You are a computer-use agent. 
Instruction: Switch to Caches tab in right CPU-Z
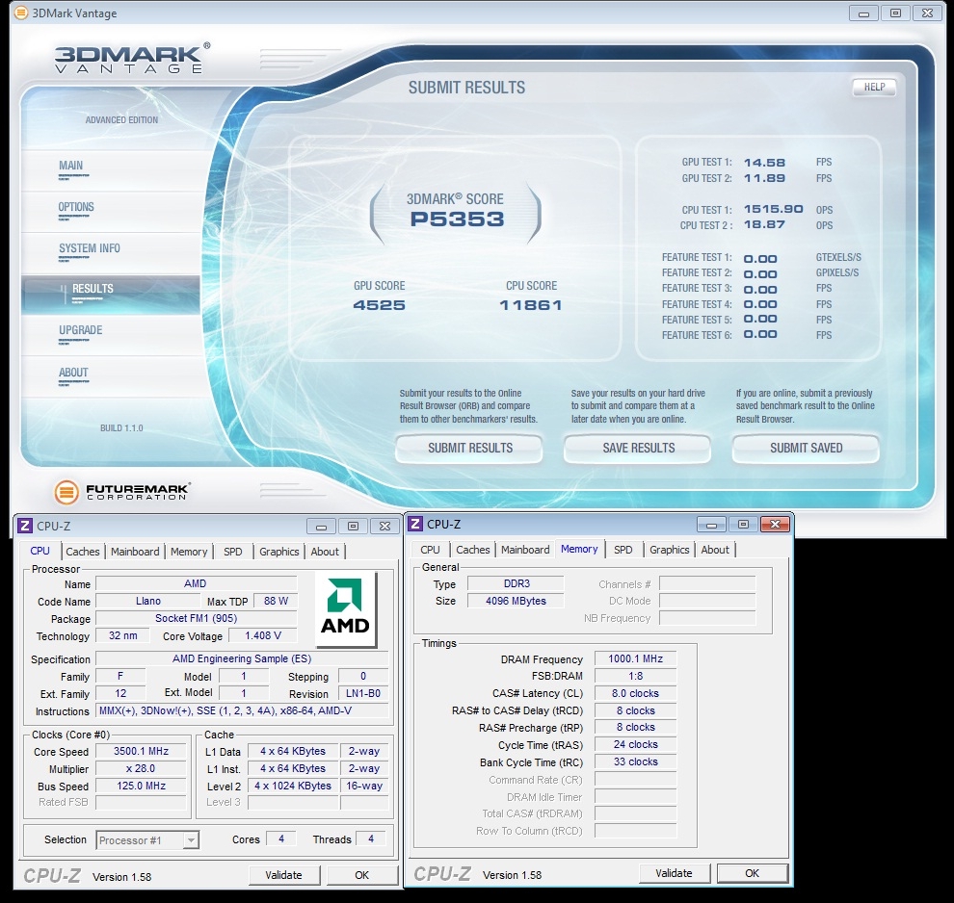coord(473,550)
